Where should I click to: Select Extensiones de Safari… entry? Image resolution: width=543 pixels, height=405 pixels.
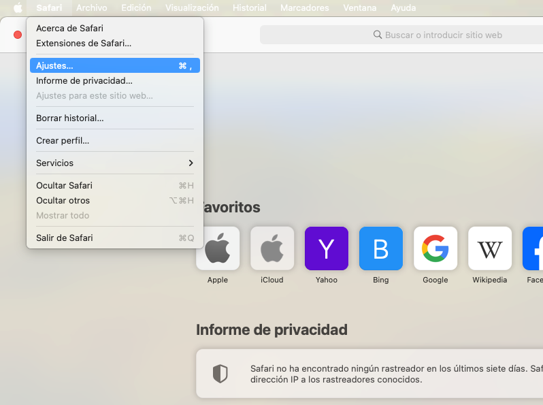coord(84,44)
